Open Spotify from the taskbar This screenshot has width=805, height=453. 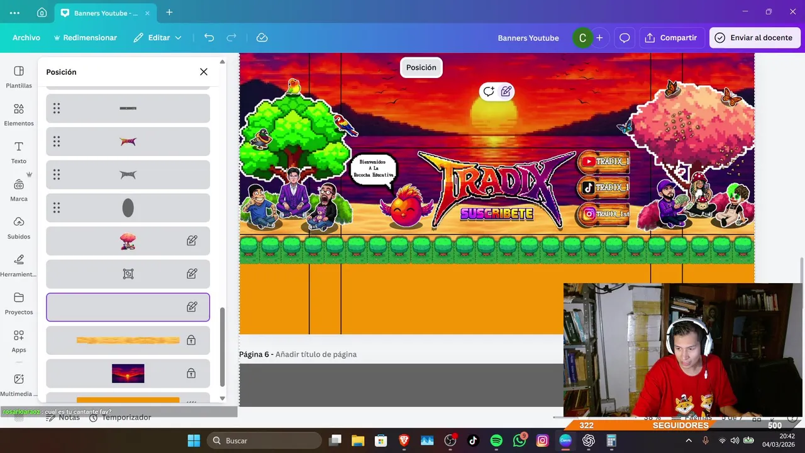click(496, 440)
